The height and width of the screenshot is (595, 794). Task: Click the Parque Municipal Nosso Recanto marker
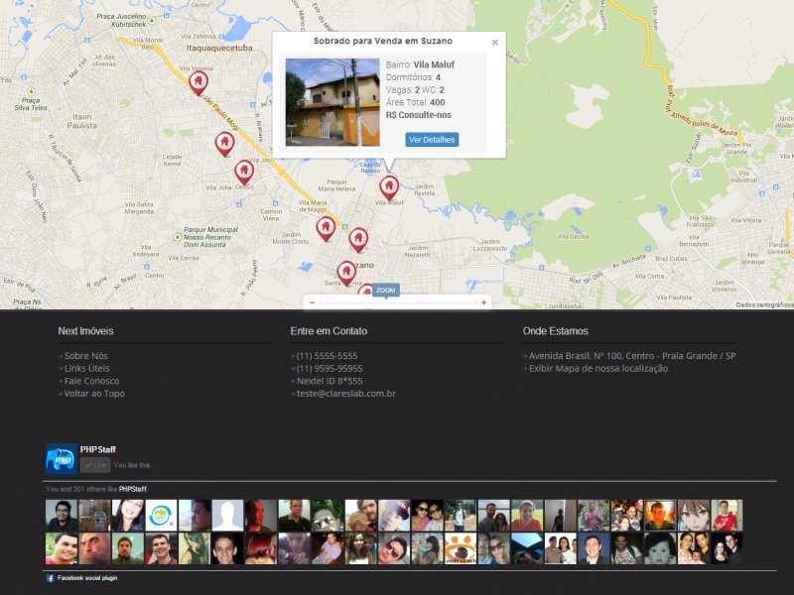[178, 237]
